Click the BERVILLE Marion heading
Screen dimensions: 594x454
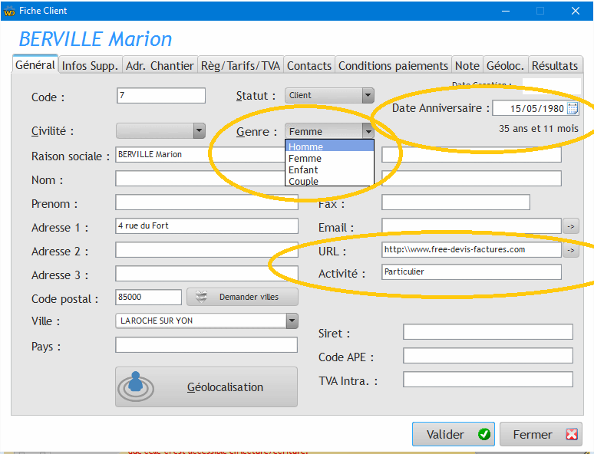[95, 39]
